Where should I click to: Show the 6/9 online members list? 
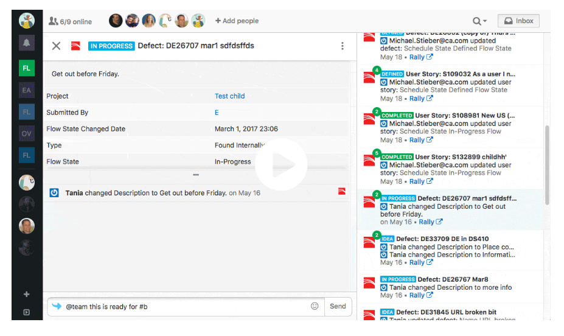click(x=71, y=21)
